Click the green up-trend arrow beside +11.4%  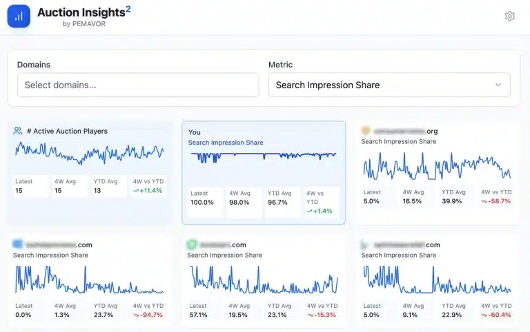135,191
